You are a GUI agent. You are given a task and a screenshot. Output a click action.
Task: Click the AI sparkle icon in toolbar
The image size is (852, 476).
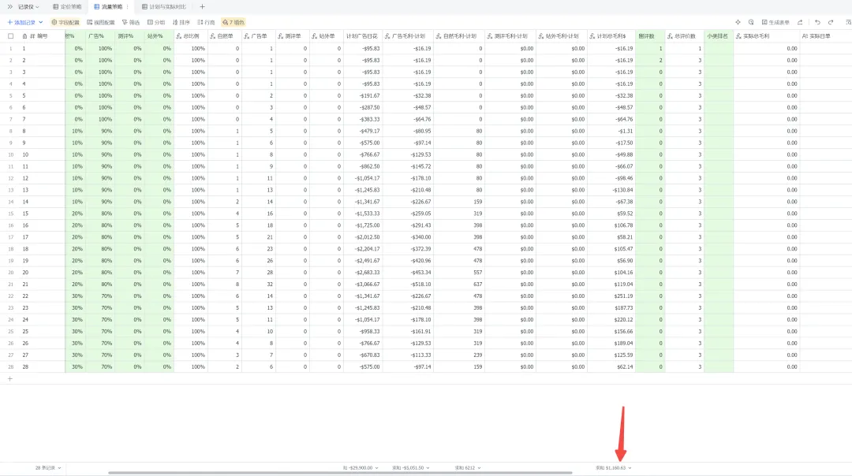(738, 22)
